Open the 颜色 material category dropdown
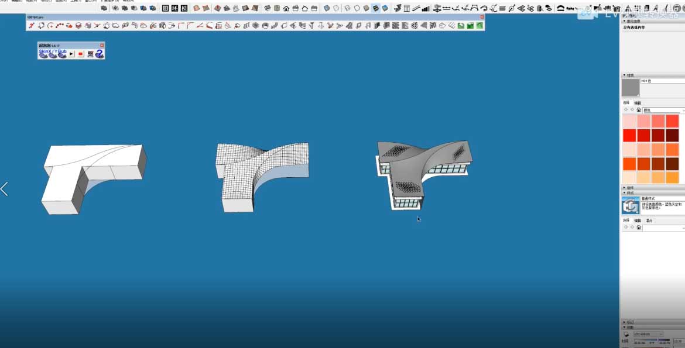Viewport: 685px width, 348px height. [663, 110]
